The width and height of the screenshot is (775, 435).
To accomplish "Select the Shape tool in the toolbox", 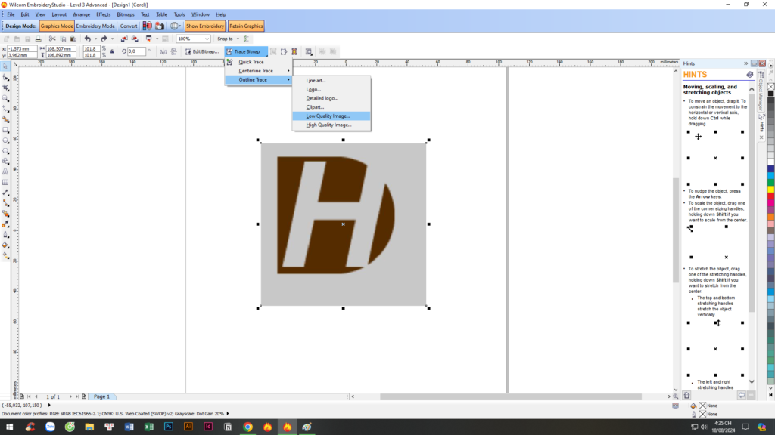I will [5, 78].
